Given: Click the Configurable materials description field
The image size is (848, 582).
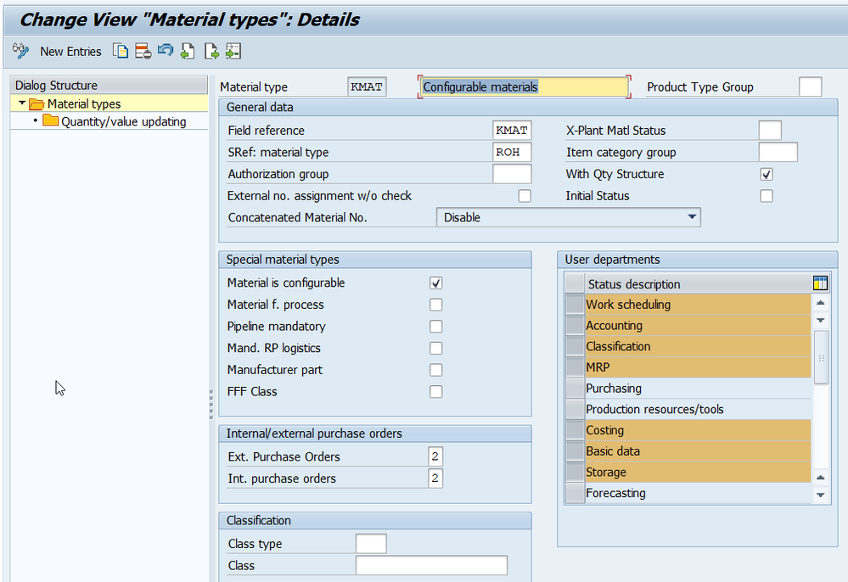Looking at the screenshot, I should pyautogui.click(x=524, y=87).
